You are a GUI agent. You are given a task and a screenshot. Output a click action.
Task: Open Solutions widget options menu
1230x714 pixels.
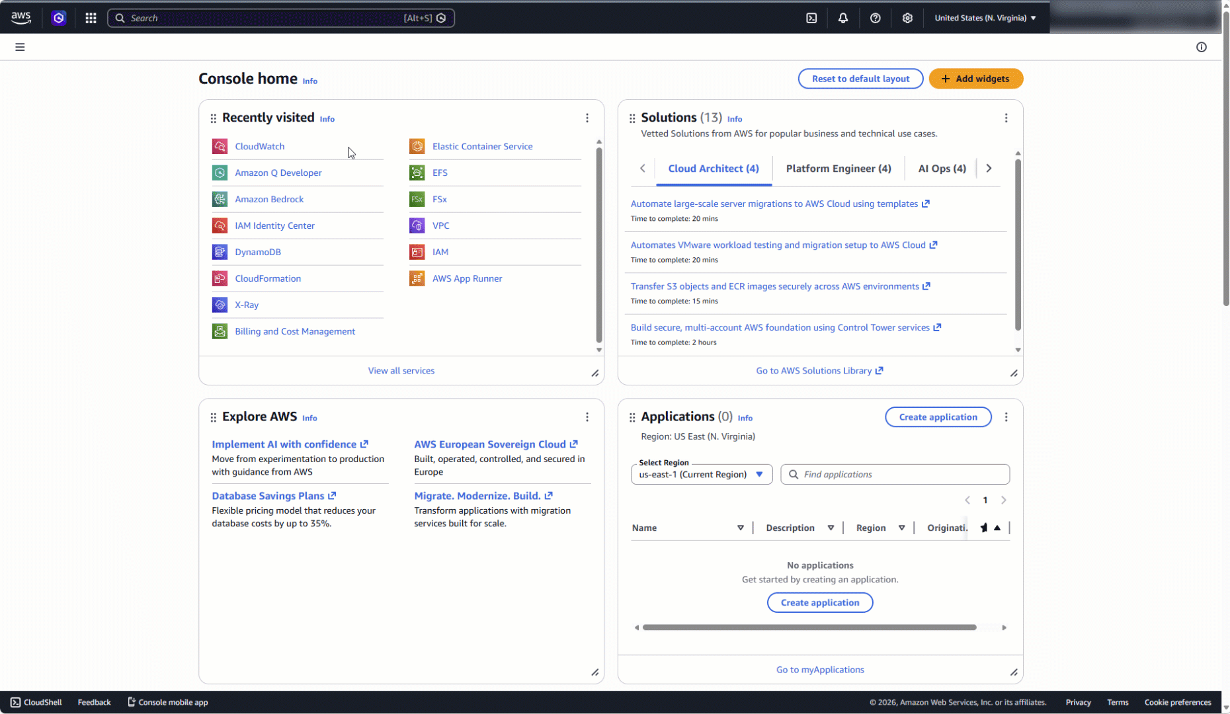(x=1006, y=118)
